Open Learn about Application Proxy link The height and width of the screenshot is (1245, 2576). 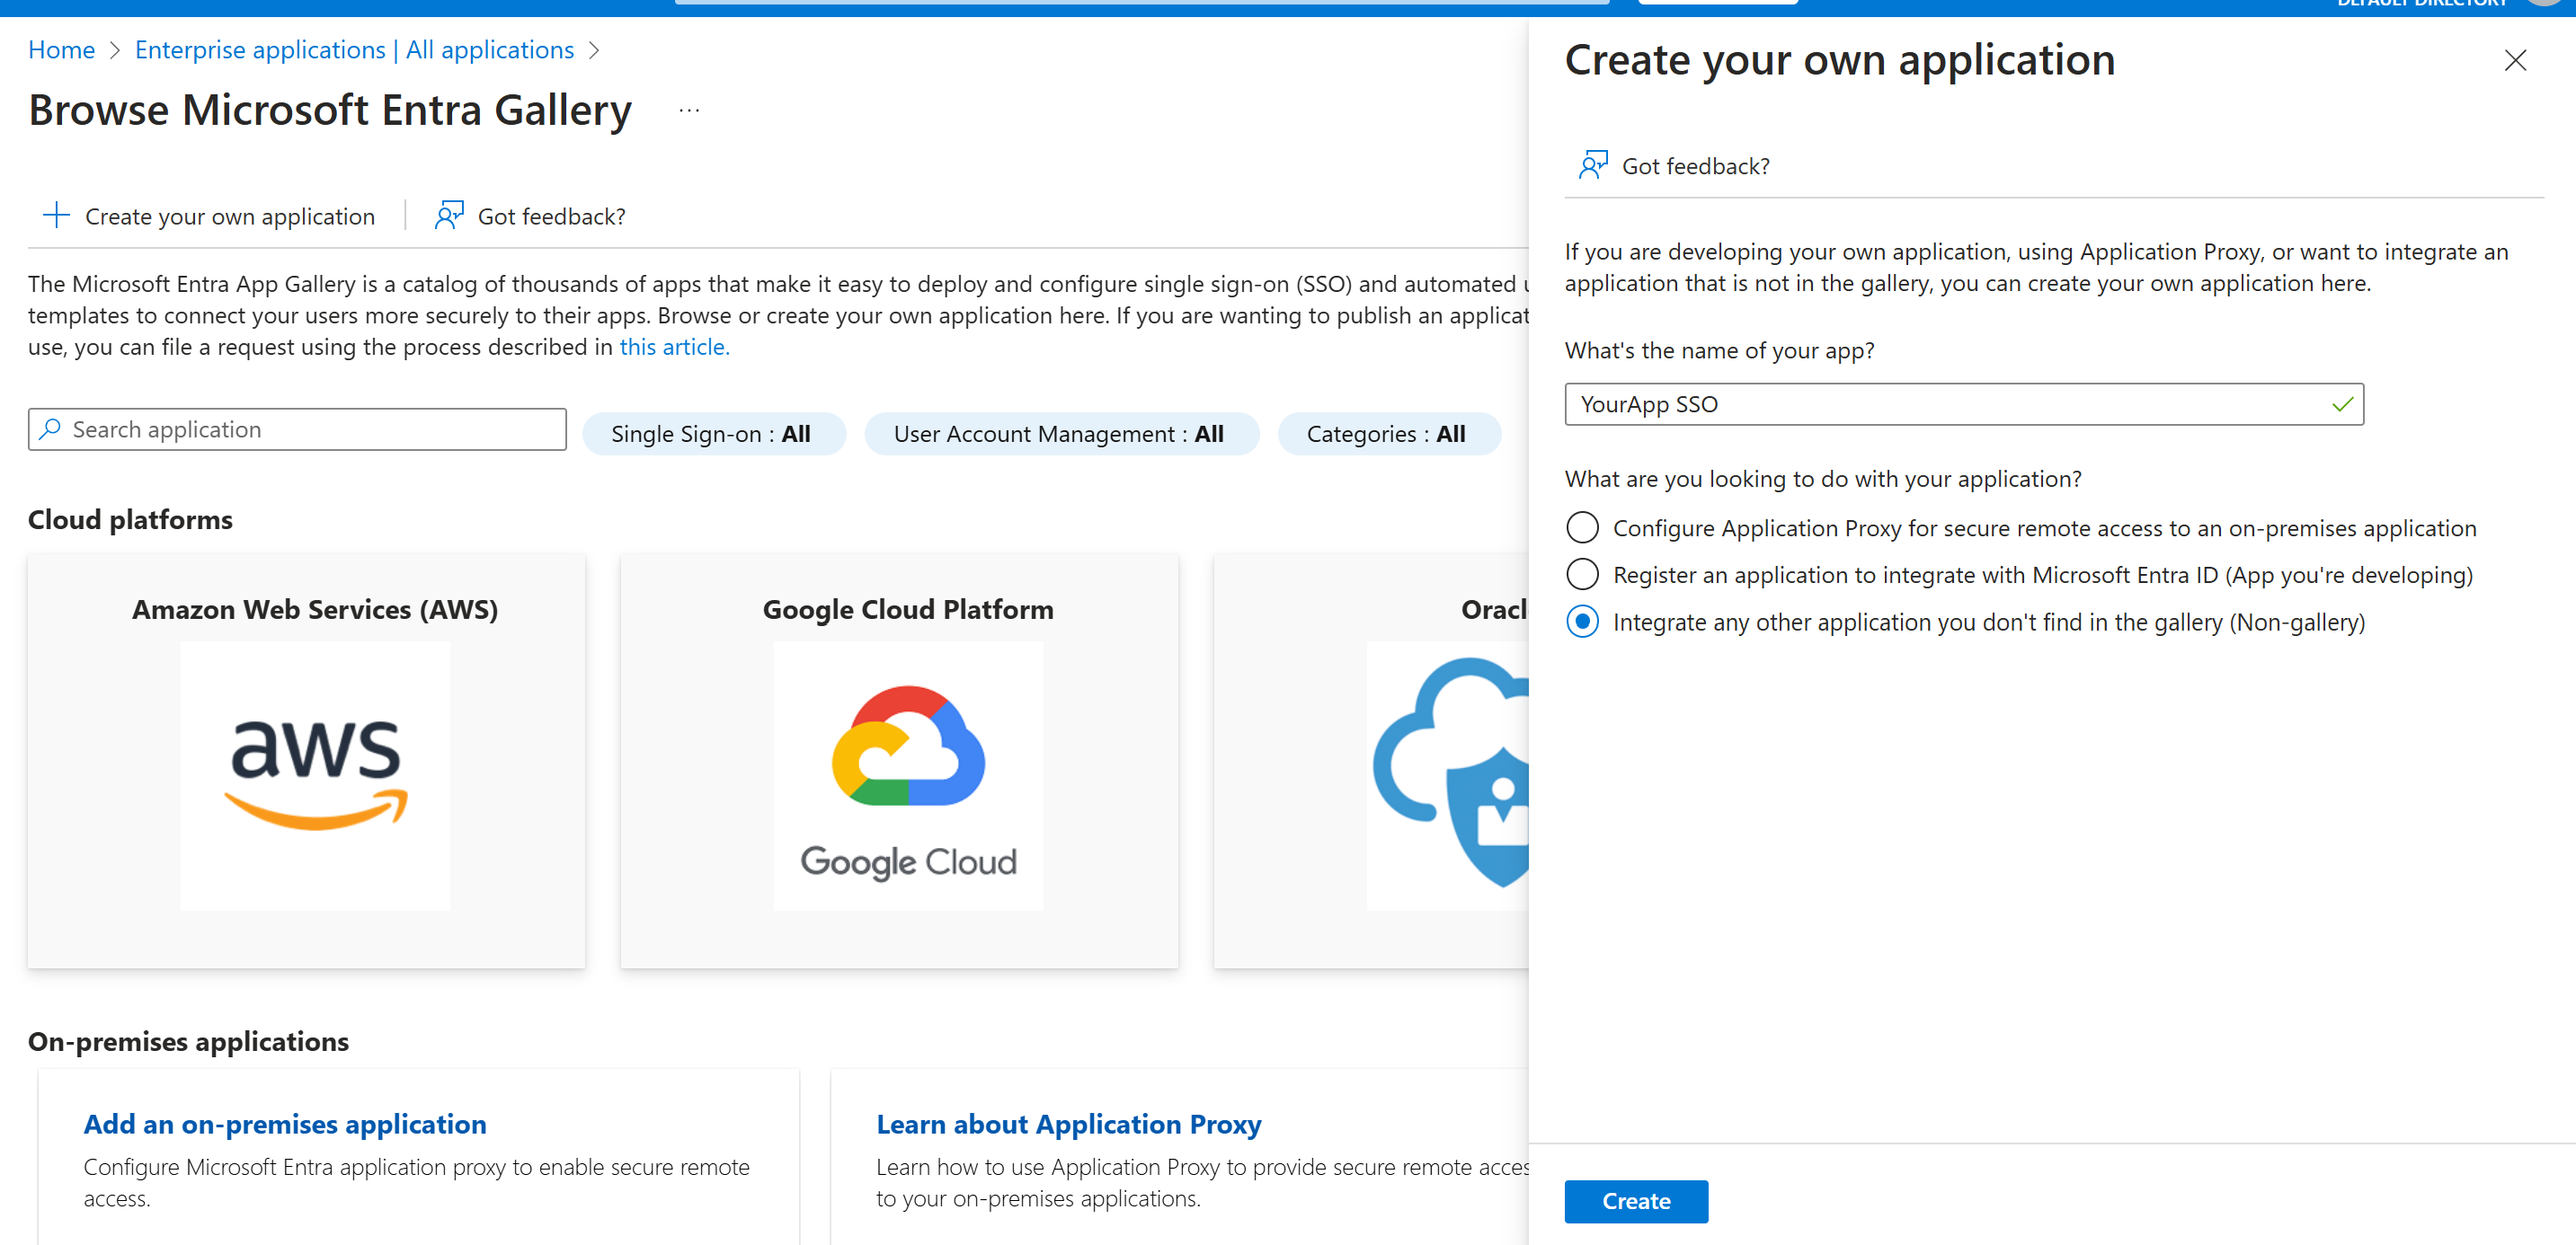click(1068, 1124)
